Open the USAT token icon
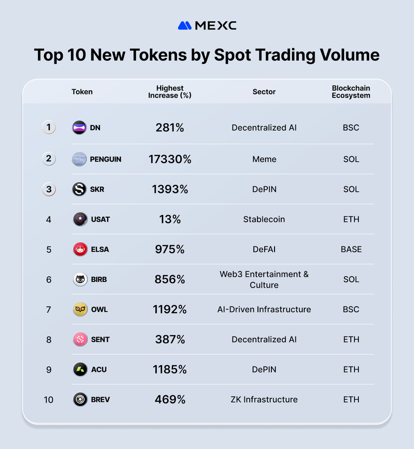414x449 pixels. pyautogui.click(x=80, y=220)
